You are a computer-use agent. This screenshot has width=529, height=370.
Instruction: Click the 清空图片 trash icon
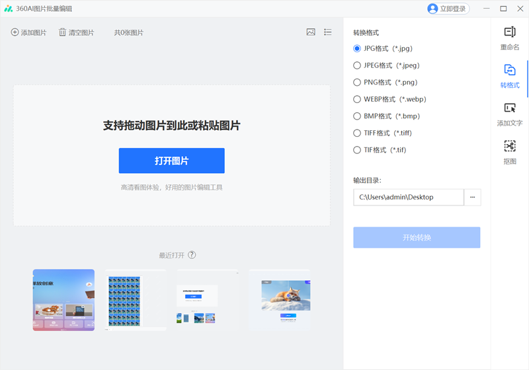62,32
